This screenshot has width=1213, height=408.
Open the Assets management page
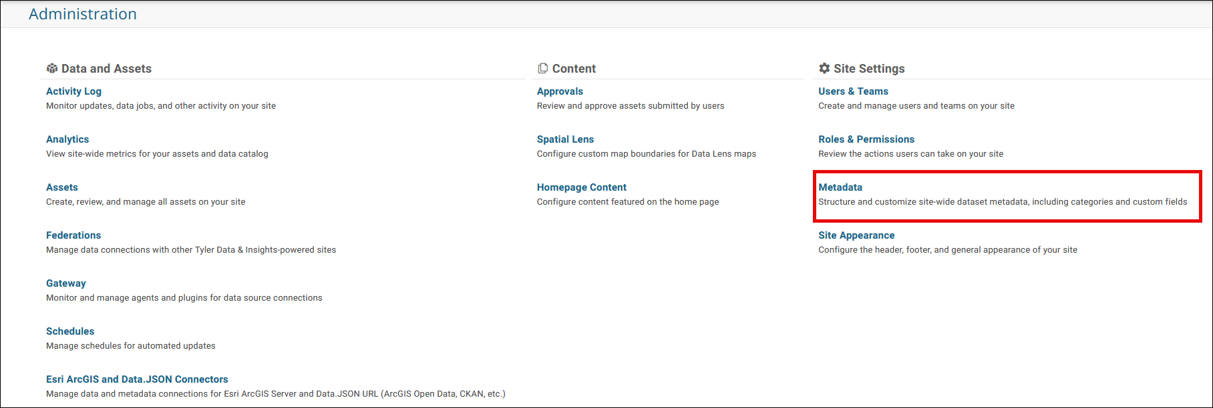click(61, 187)
